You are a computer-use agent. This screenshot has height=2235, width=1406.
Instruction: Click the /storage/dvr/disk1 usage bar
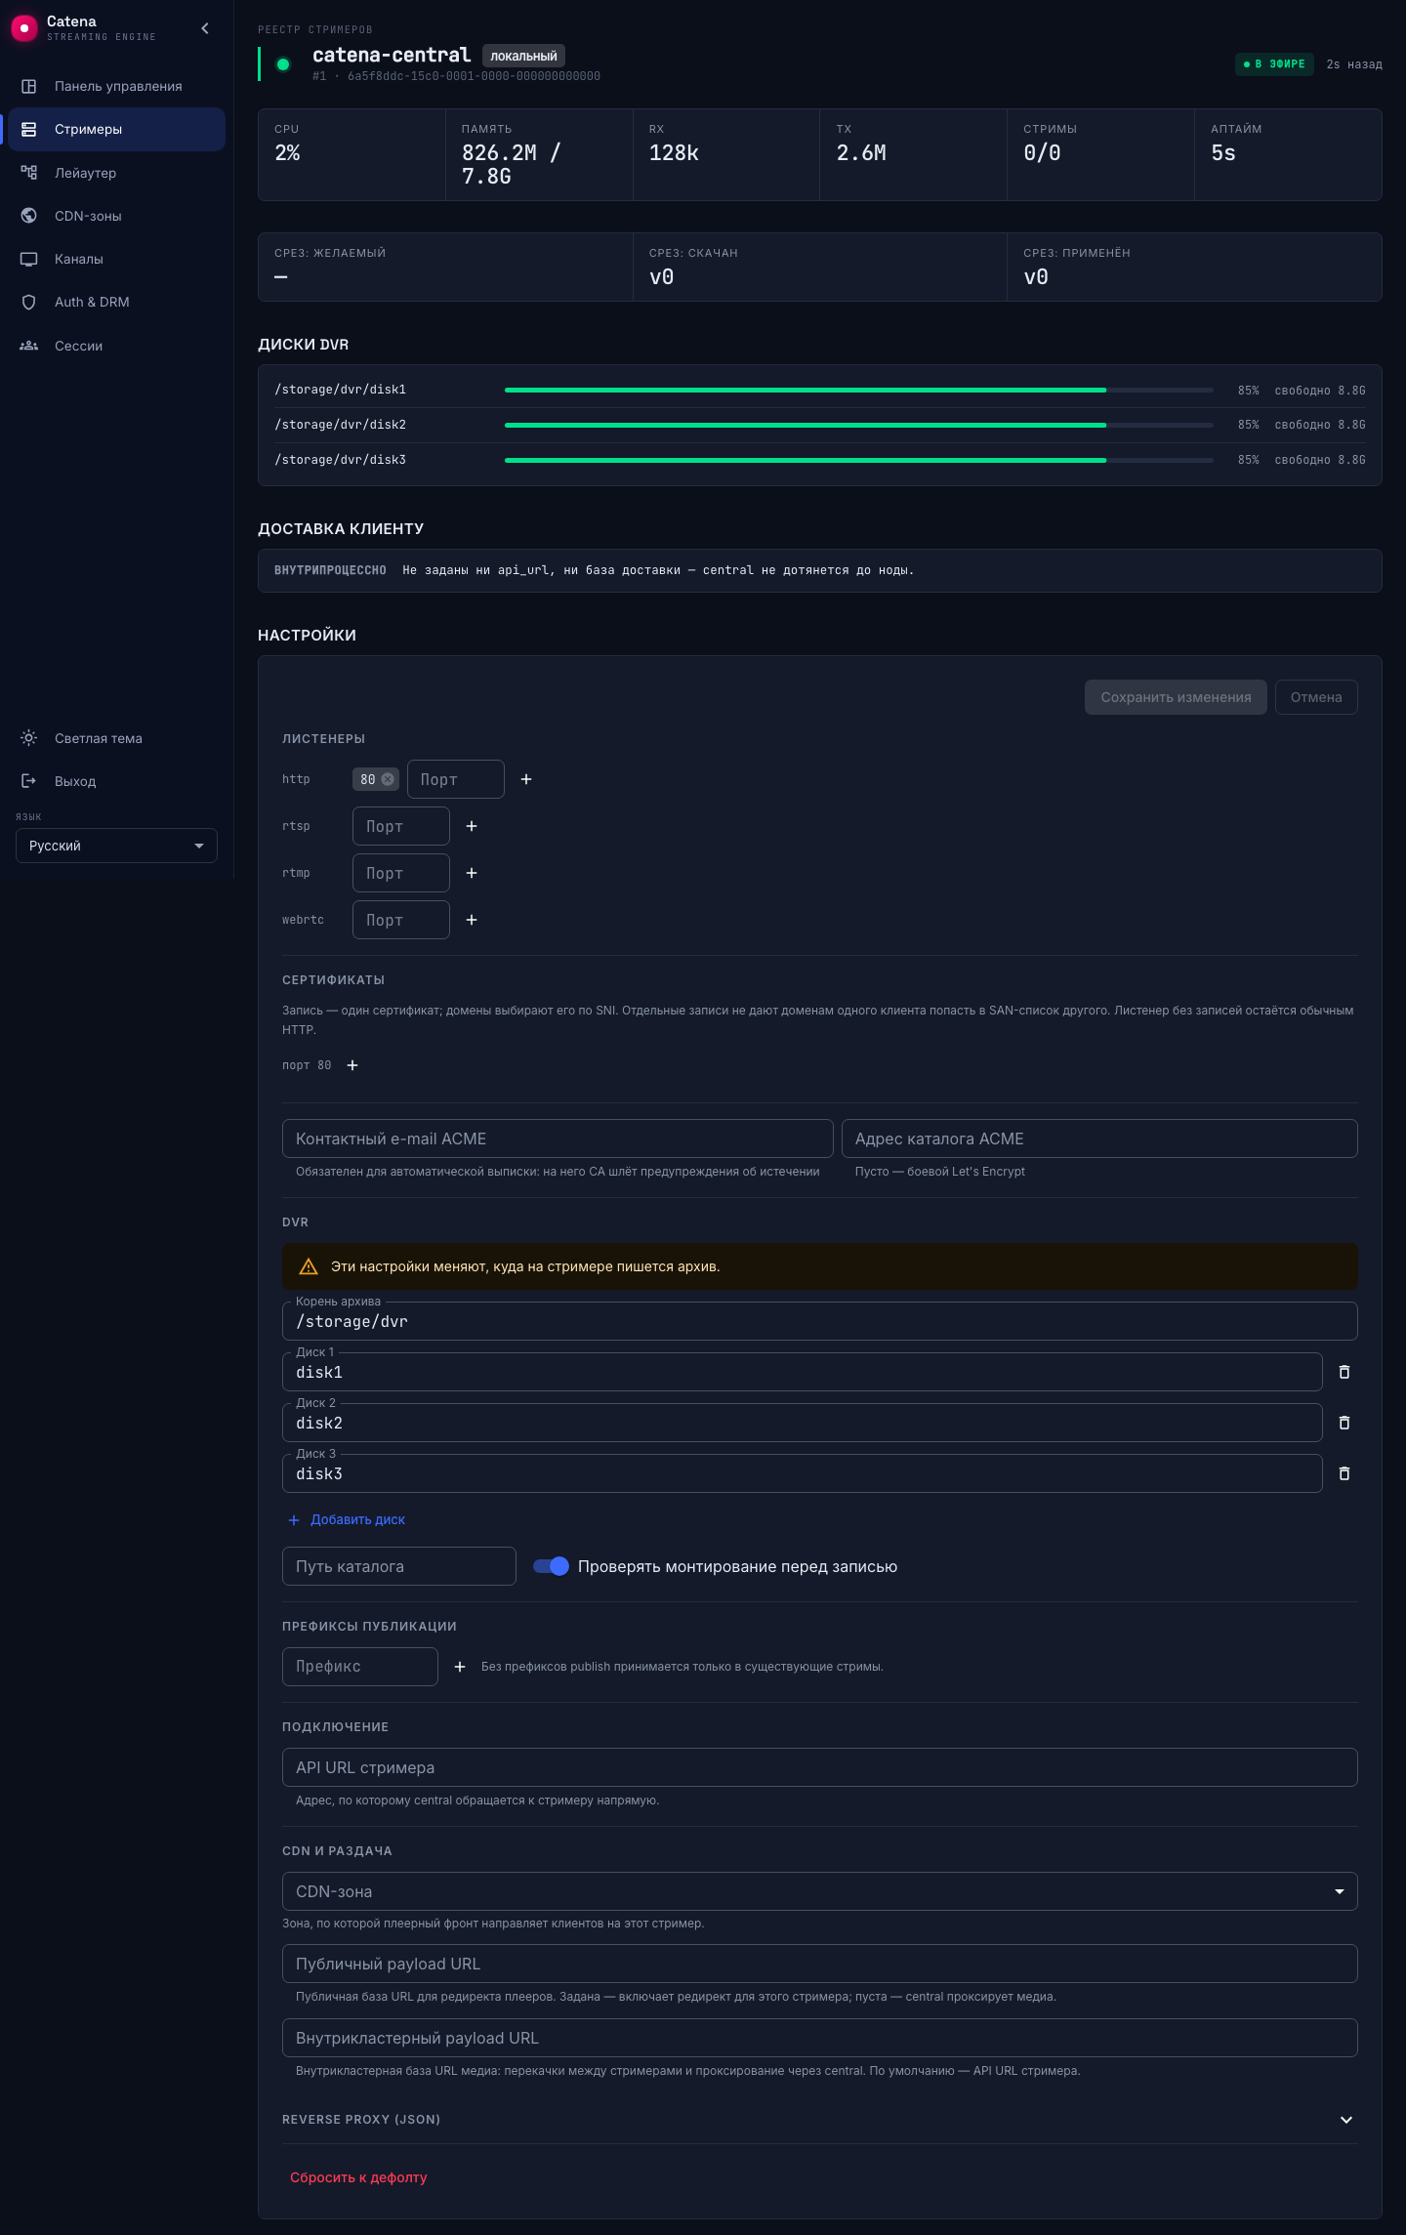pyautogui.click(x=859, y=390)
